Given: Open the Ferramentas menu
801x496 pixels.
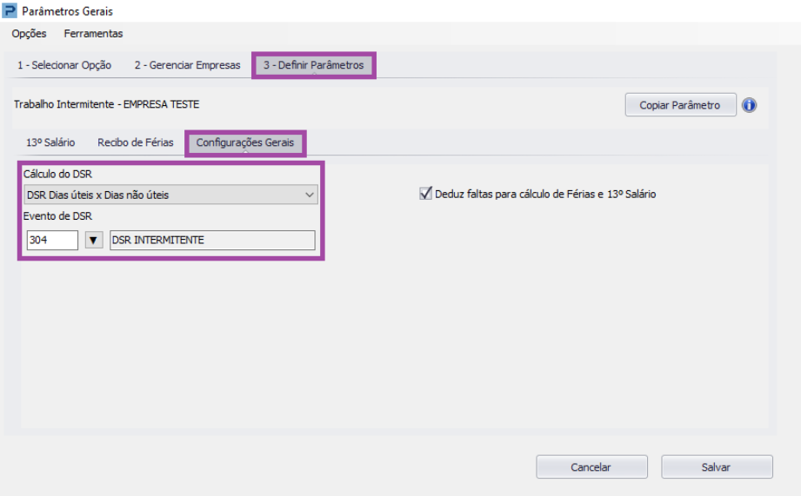Looking at the screenshot, I should [93, 34].
